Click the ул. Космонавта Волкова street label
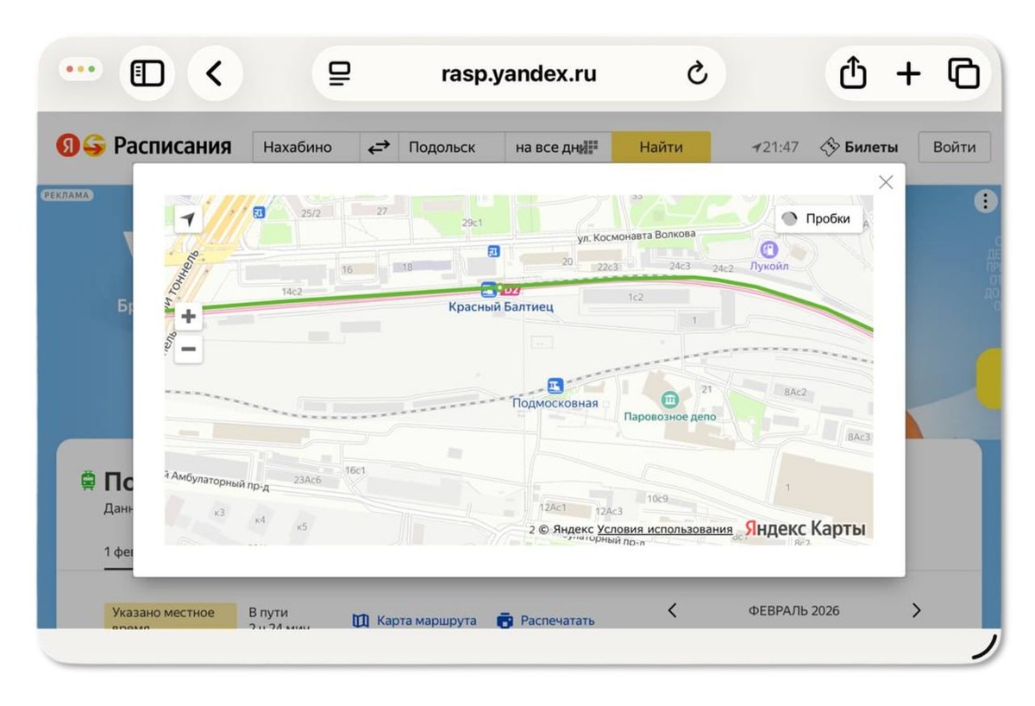 [636, 235]
